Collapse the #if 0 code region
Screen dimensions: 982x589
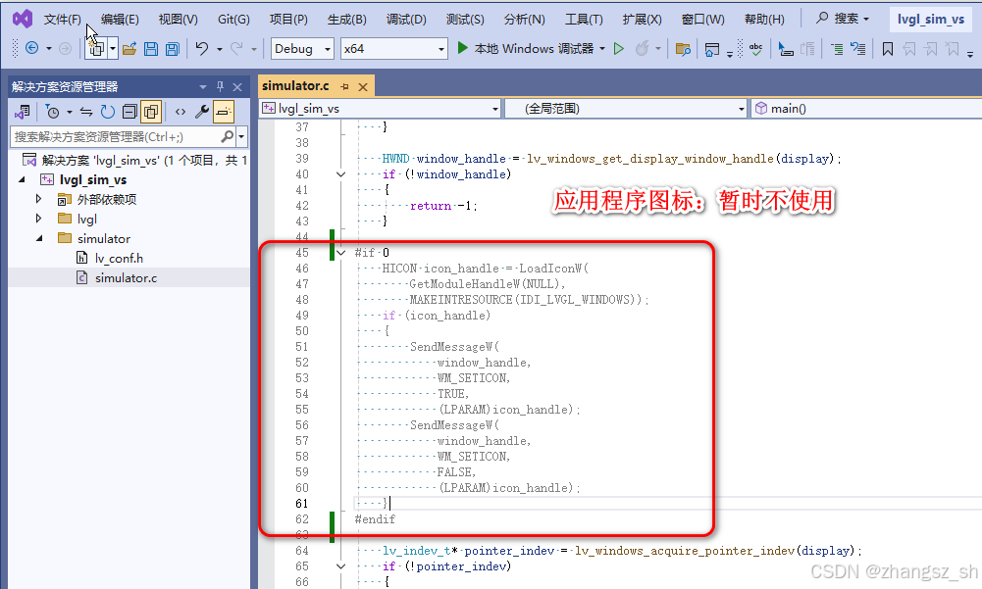point(340,253)
